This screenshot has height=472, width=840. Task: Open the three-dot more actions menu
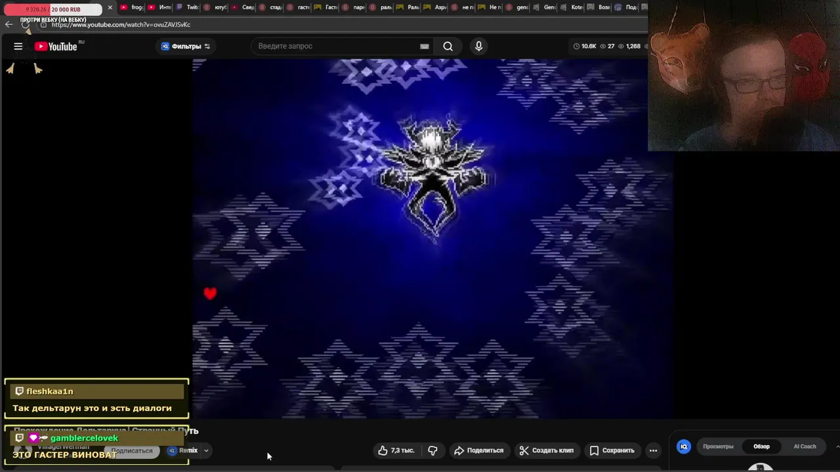[x=653, y=450]
